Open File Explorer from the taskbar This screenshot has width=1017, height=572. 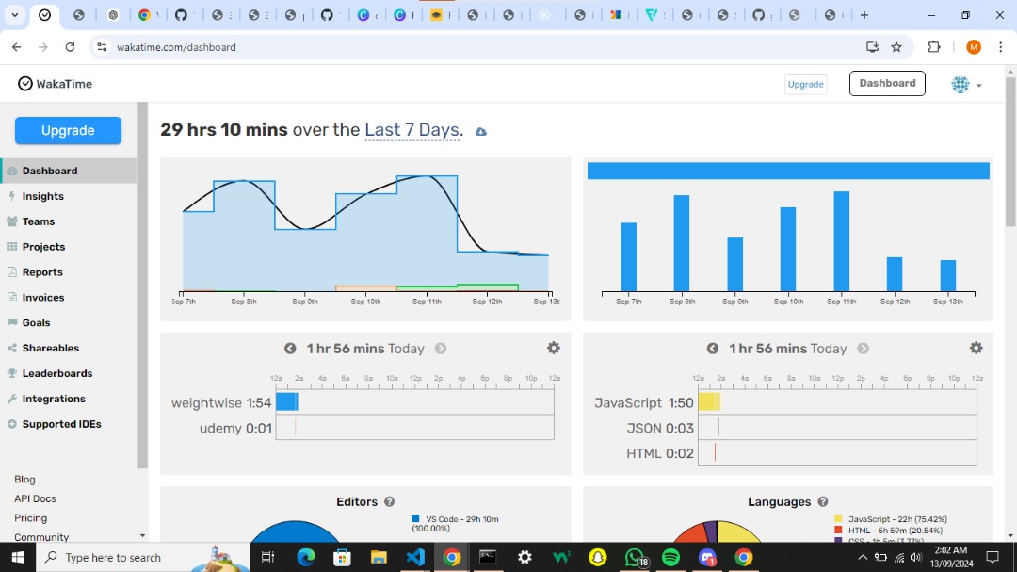pos(379,557)
